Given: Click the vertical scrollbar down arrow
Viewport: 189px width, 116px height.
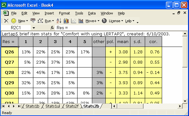Looking at the screenshot, I should (185, 101).
